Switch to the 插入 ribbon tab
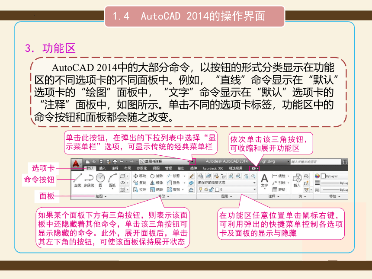 coord(103,168)
